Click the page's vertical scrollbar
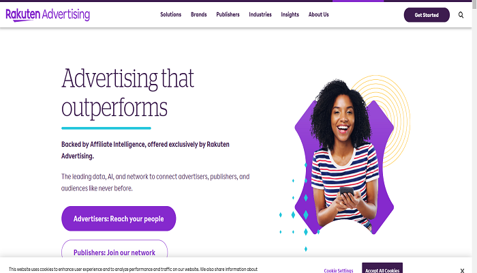 (474, 136)
